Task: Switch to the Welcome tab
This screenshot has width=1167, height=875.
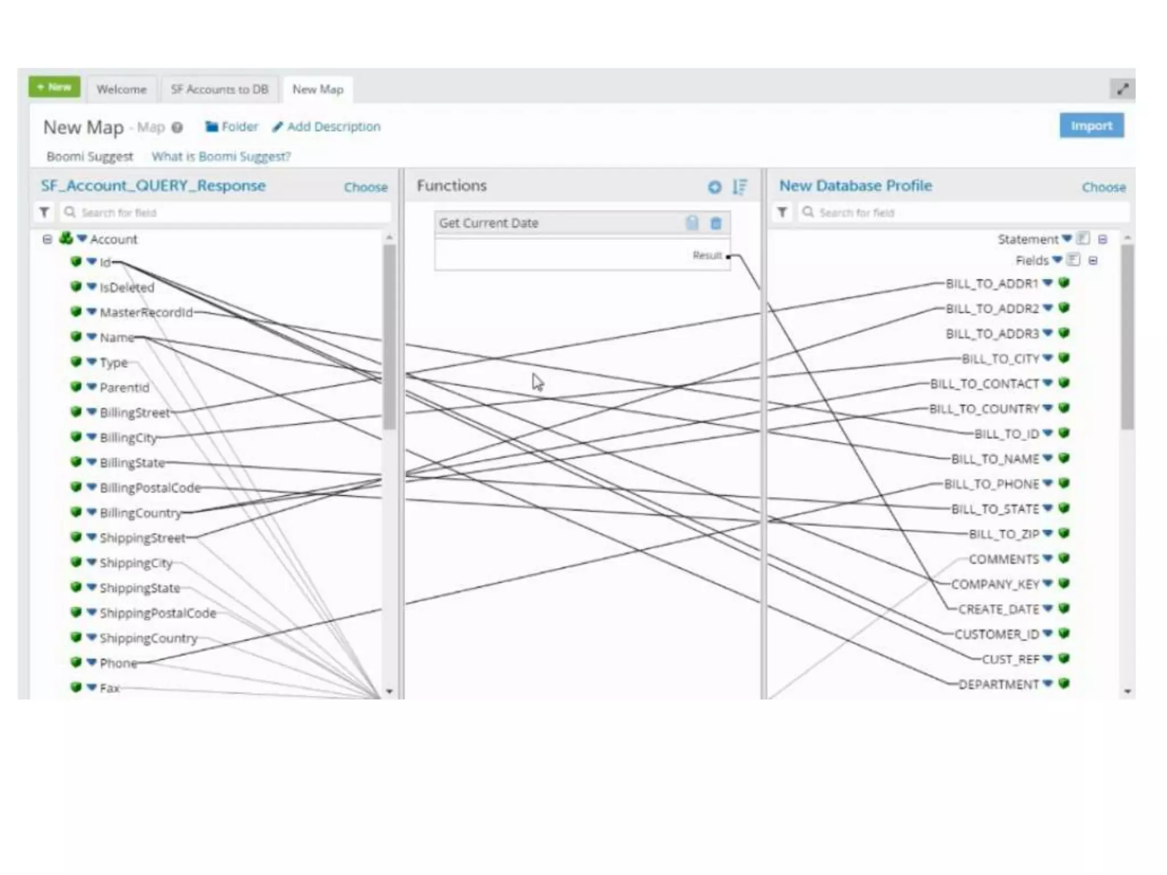Action: (121, 89)
